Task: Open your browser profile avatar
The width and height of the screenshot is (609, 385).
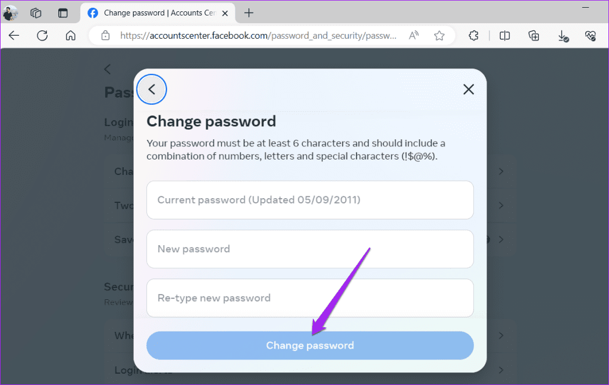Action: pos(10,12)
